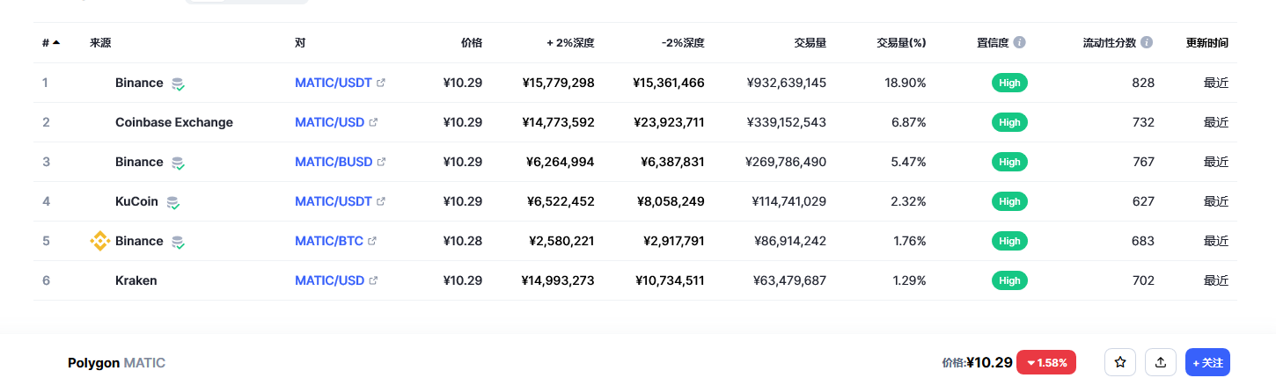Click the star watchlist icon

point(1120,362)
